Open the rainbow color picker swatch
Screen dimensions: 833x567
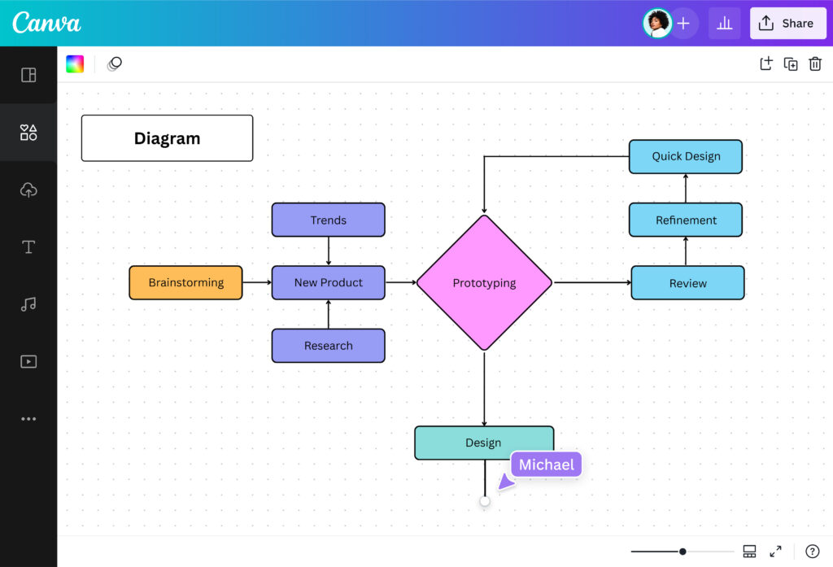click(x=75, y=63)
